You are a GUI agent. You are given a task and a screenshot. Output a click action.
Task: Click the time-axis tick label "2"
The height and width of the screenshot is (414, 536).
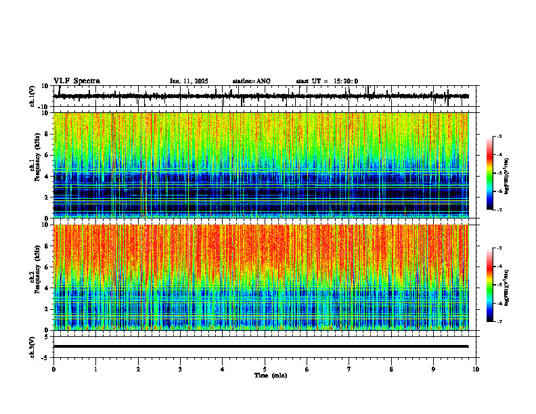[x=138, y=369]
